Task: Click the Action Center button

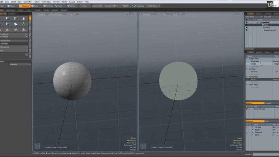Action: 97,6
